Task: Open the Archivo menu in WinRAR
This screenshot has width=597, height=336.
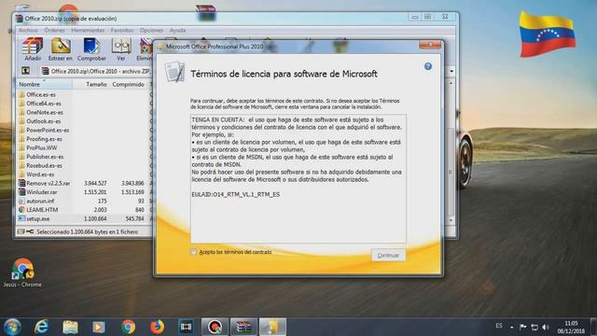Action: click(28, 30)
